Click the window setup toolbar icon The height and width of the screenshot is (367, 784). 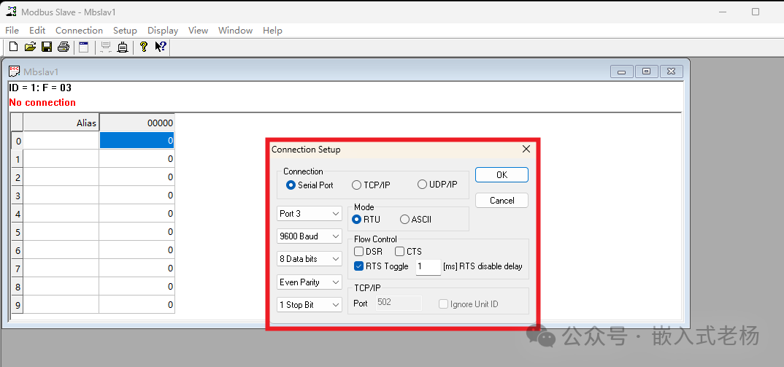pyautogui.click(x=83, y=47)
